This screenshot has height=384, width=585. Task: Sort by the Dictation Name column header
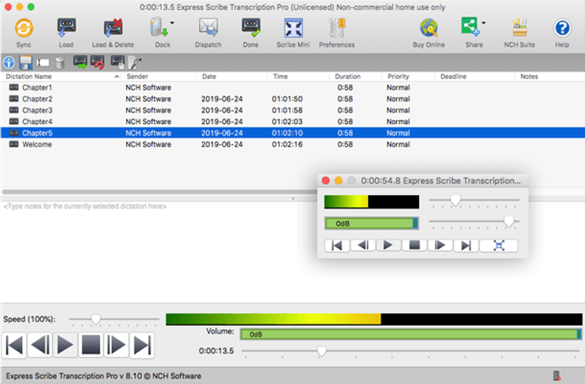(29, 76)
